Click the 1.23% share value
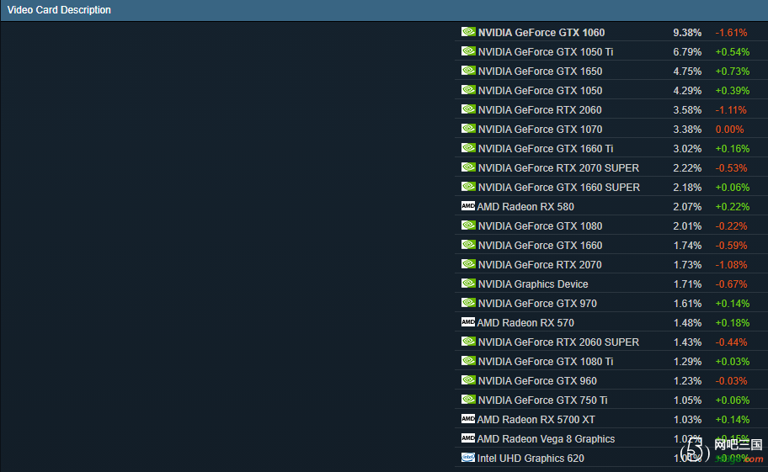The image size is (768, 472). click(688, 381)
